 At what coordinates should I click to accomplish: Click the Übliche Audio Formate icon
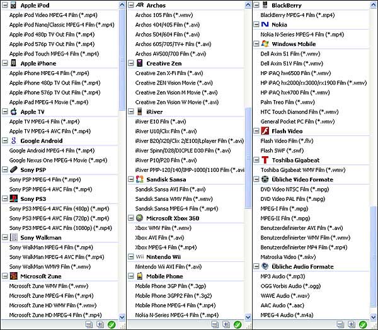(265, 266)
